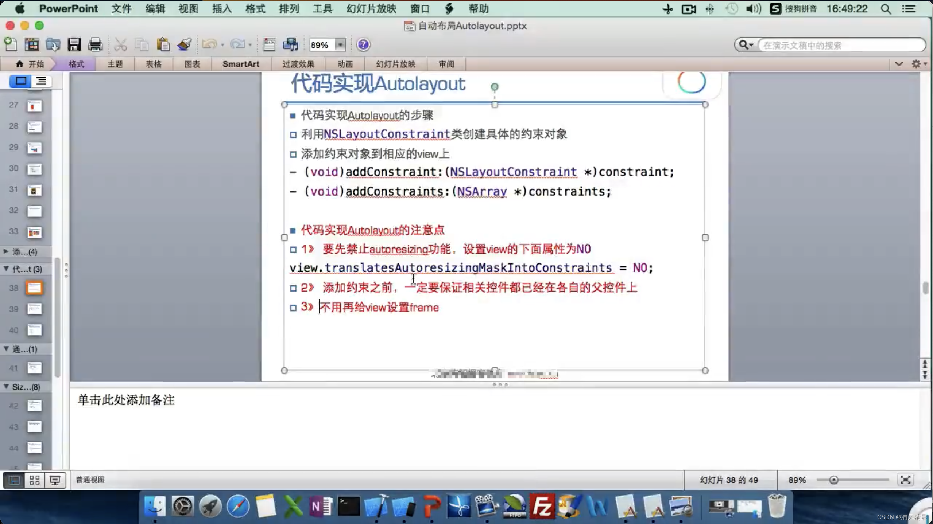933x524 pixels.
Task: Click the Save icon in toolbar
Action: click(x=74, y=44)
